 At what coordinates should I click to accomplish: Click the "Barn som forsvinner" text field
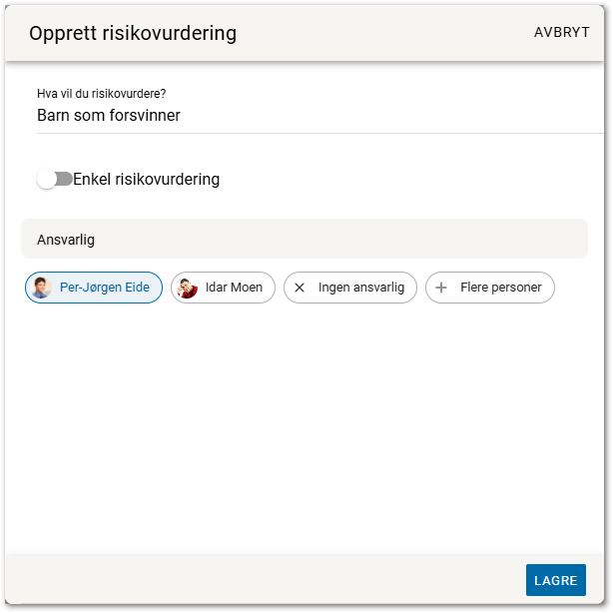coord(300,116)
